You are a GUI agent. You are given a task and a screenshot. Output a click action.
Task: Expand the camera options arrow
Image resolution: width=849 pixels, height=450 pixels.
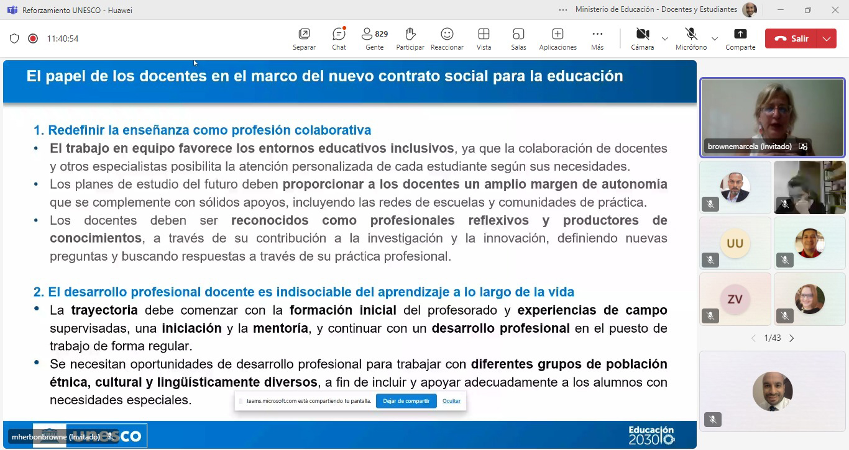point(665,38)
